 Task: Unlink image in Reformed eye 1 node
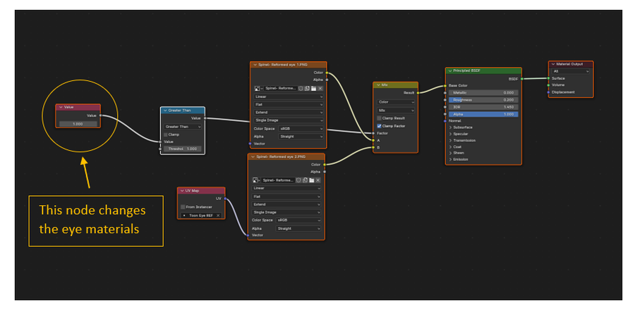tap(320, 88)
